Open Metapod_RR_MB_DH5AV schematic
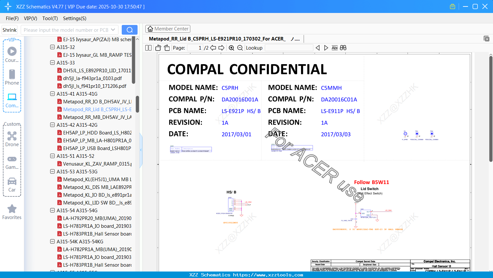Image resolution: width=493 pixels, height=278 pixels. click(x=94, y=117)
